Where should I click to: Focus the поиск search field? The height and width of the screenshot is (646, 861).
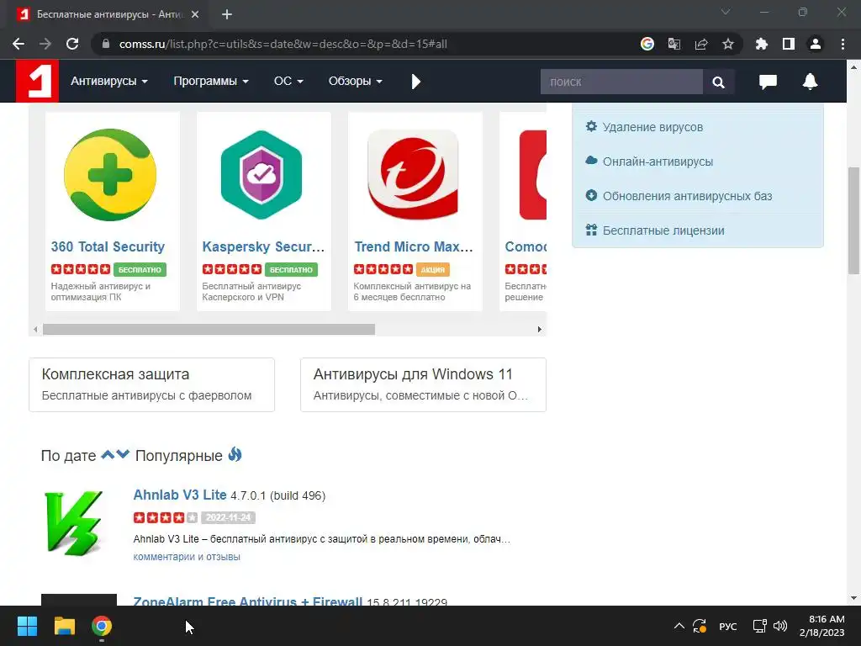point(621,82)
